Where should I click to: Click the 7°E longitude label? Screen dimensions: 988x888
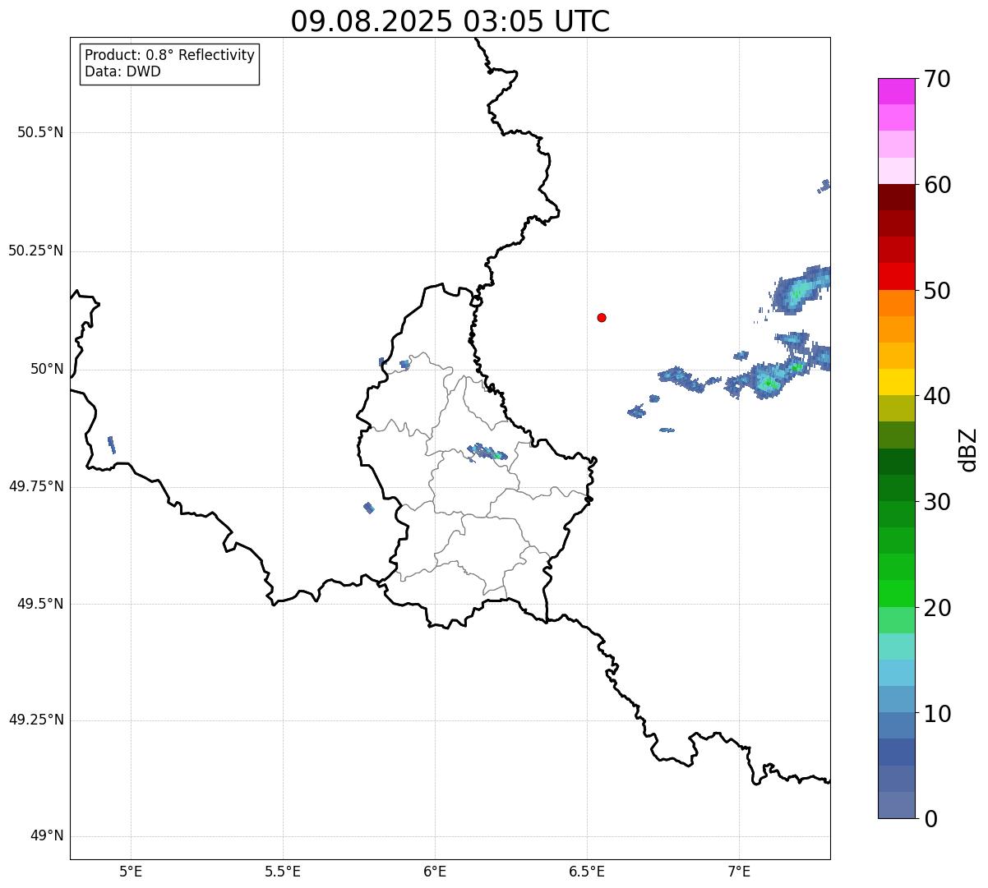[x=739, y=871]
